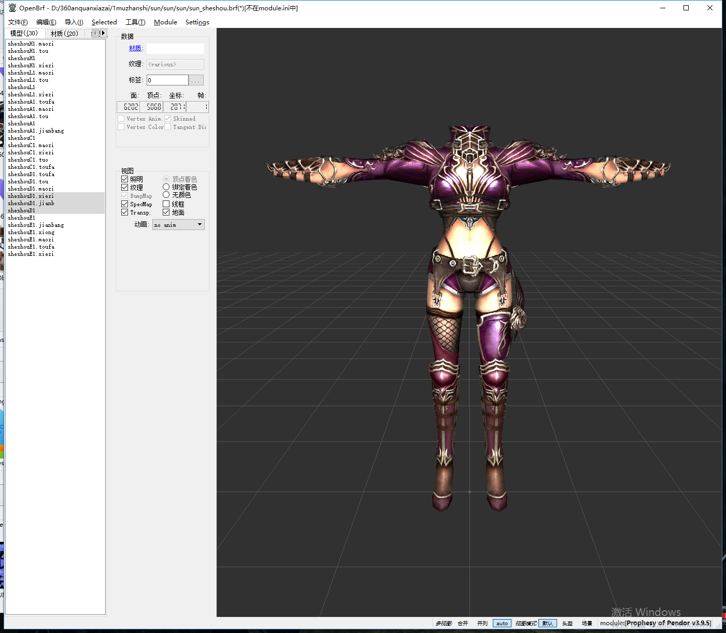The image size is (726, 633).
Task: Select sheshouC1.xiezi in the mesh list
Action: click(x=55, y=153)
